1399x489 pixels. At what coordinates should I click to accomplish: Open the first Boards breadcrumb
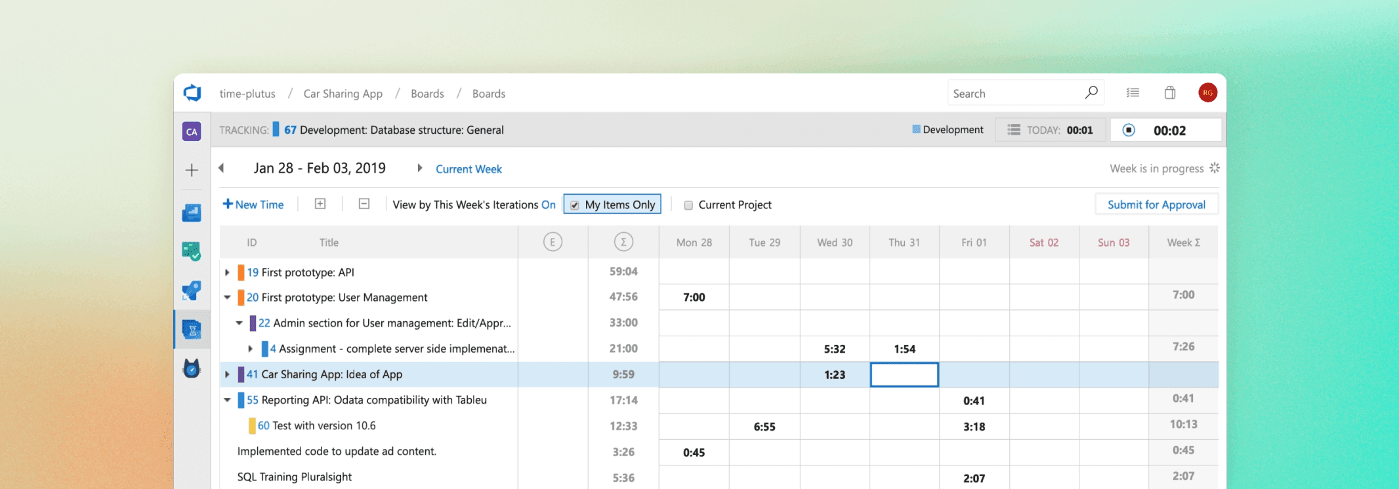(427, 94)
